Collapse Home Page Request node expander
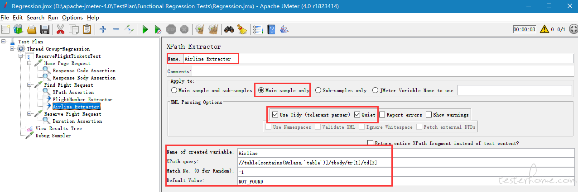 [x=29, y=63]
